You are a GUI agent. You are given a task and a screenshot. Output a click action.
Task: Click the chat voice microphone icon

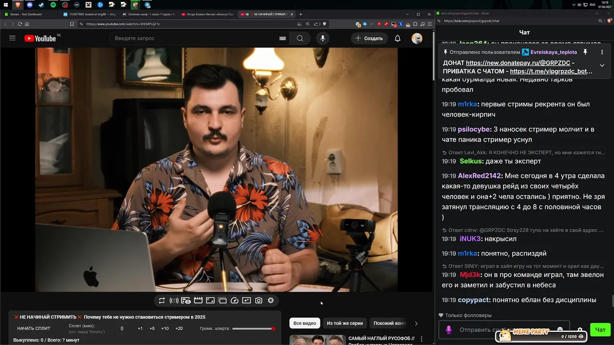tap(449, 330)
